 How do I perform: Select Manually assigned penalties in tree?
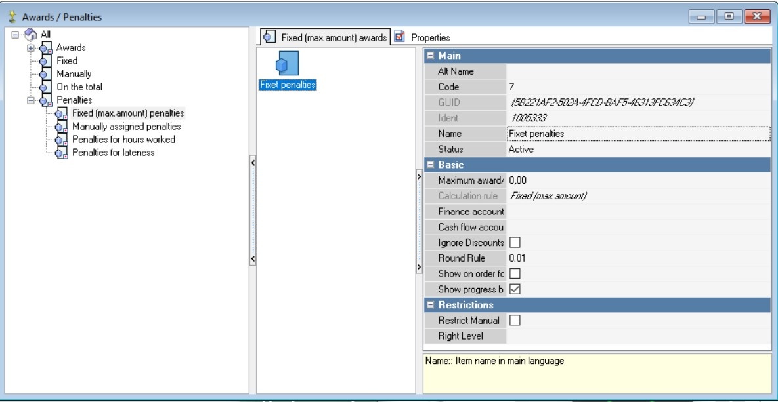[126, 127]
